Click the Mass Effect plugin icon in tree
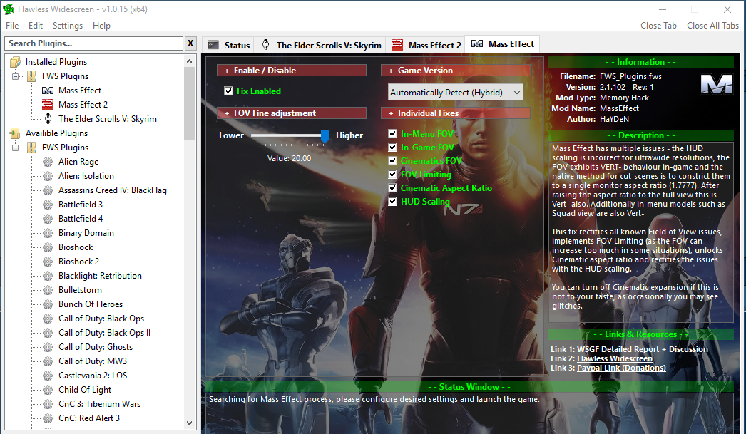 pos(48,91)
